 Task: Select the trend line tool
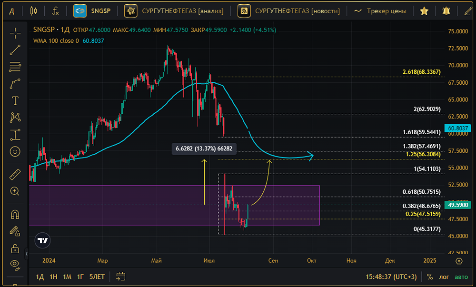click(x=15, y=50)
